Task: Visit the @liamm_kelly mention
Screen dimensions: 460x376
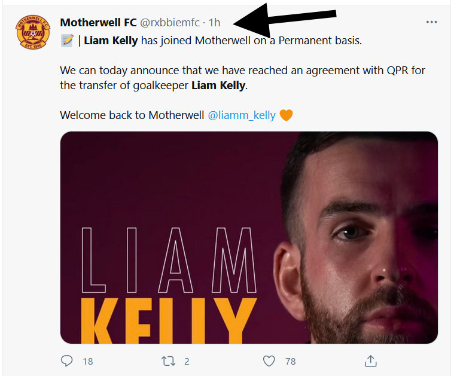Action: [242, 115]
